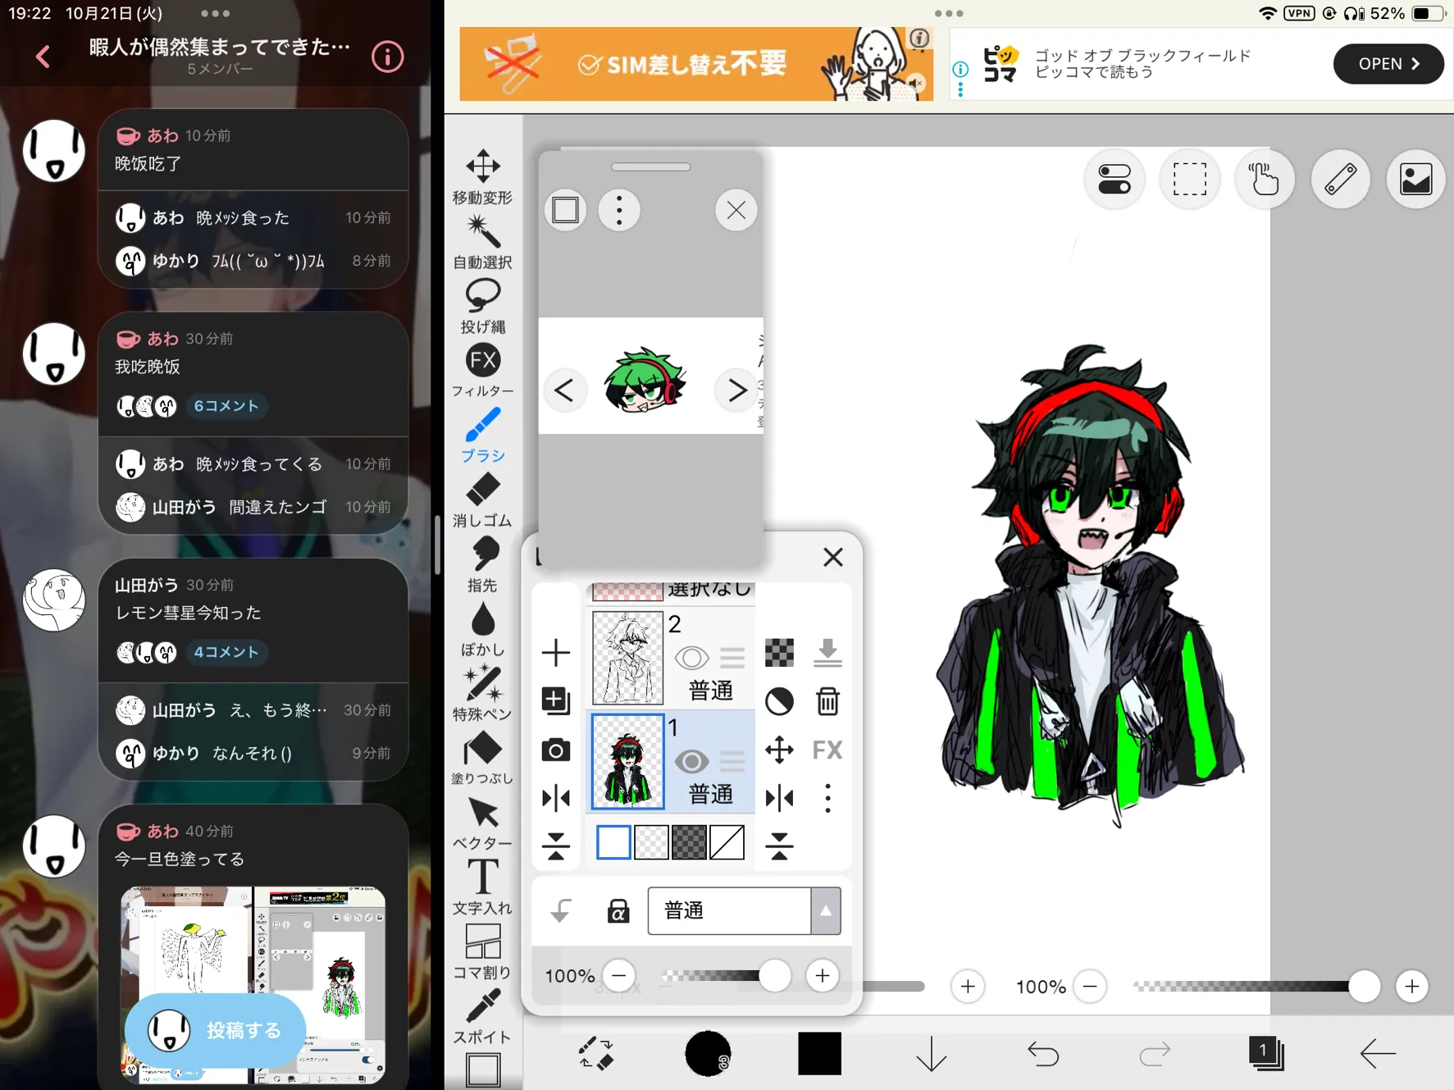Viewport: 1454px width, 1090px height.
Task: Choose the dark checkered background option
Action: pyautogui.click(x=689, y=842)
